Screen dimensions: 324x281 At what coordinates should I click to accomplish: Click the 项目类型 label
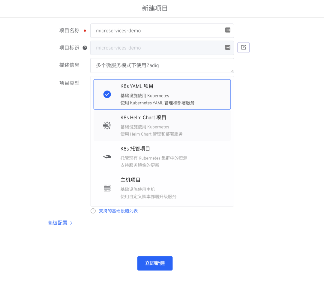69,83
